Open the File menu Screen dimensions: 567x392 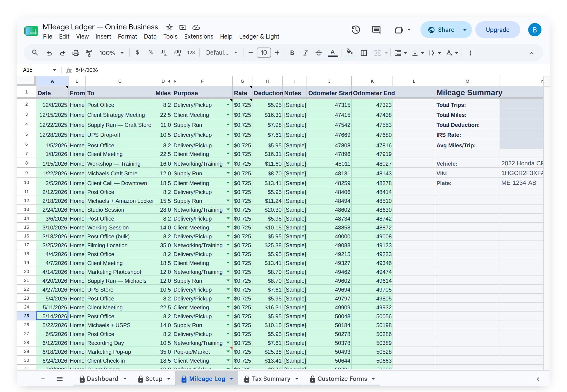pyautogui.click(x=47, y=37)
